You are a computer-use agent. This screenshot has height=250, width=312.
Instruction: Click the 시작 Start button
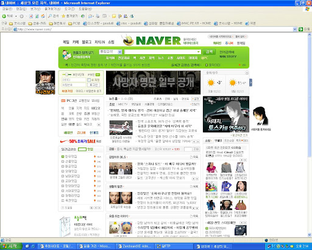point(11,246)
